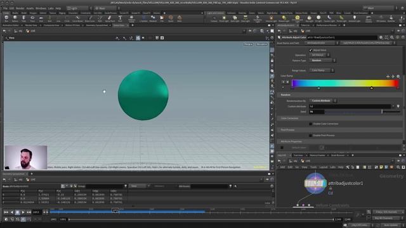
Task: Add a Volume Light from shelf
Action: pos(271,18)
